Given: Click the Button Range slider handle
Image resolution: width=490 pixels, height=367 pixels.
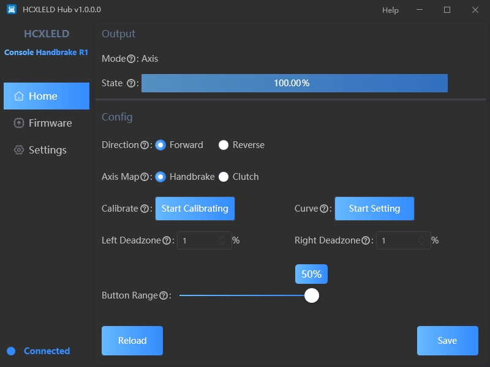Looking at the screenshot, I should point(312,295).
